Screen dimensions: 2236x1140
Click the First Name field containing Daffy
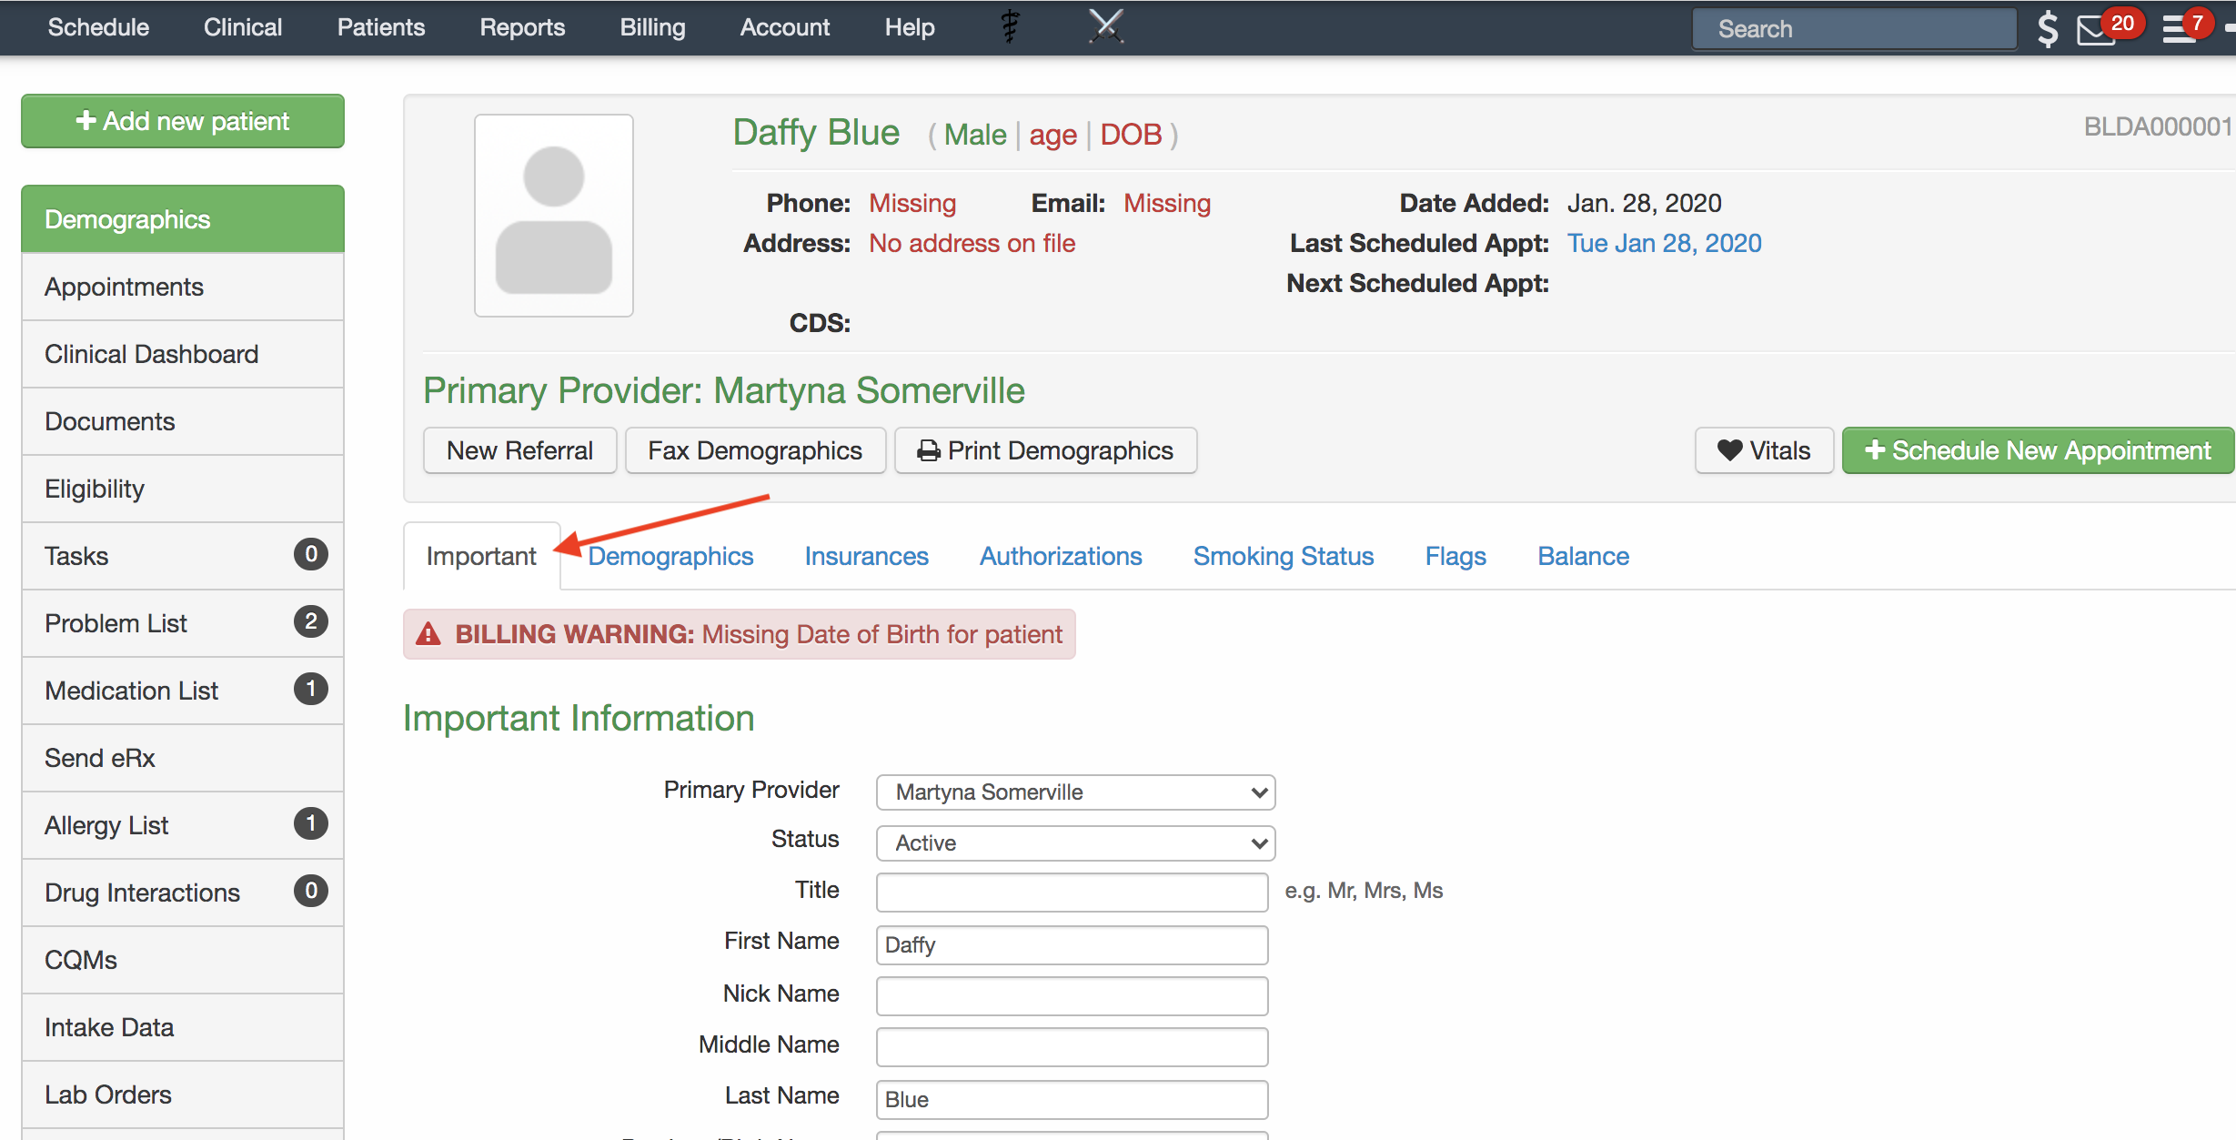click(1072, 944)
